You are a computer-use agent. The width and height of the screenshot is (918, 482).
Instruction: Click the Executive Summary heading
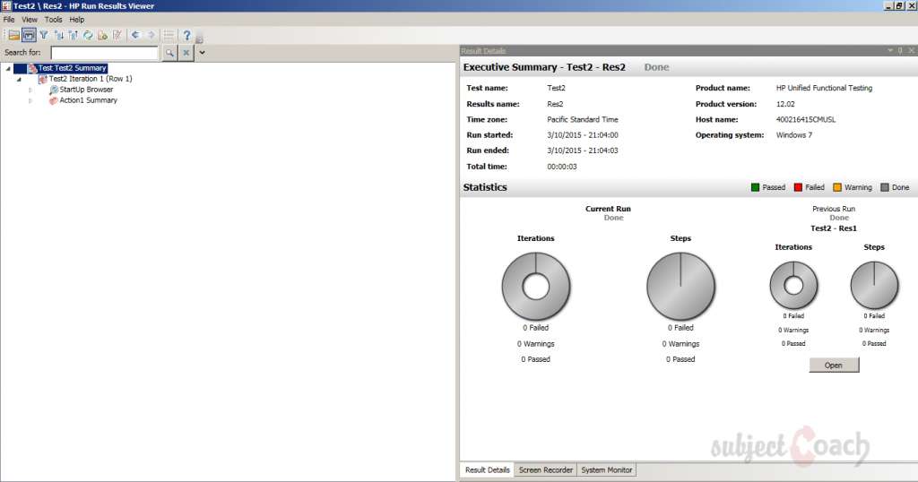pos(544,67)
